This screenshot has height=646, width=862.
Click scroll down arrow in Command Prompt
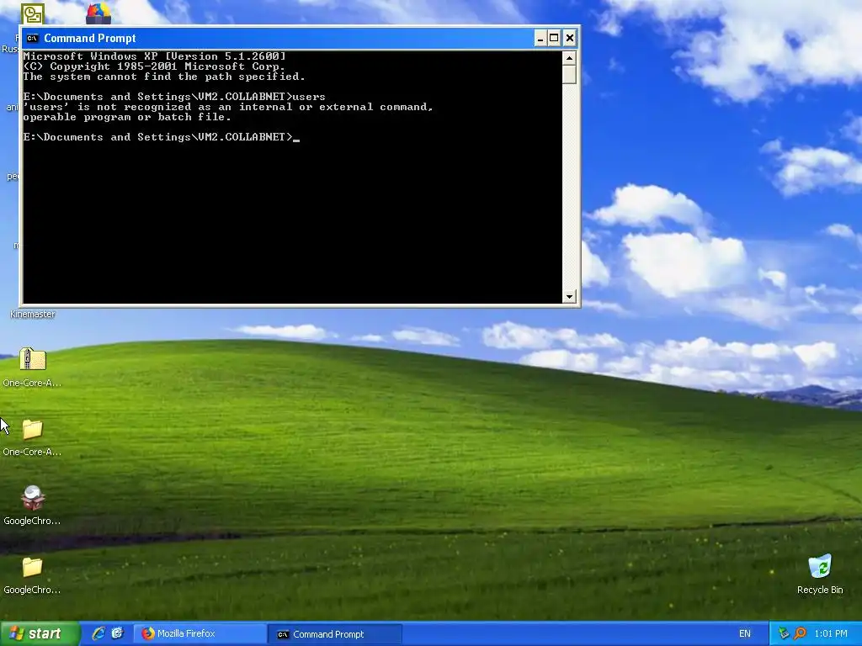click(569, 296)
